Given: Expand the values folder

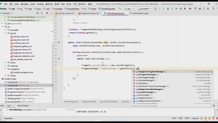Looking at the screenshot, I should point(5,76).
